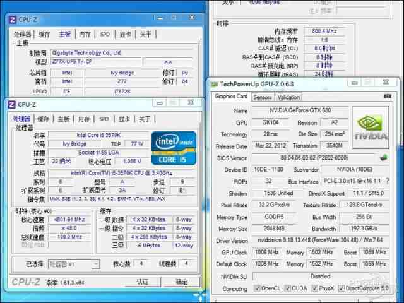Screen dimensions: 404x303
Task: Open the 缓存 tab in front CPU-Z
Action: click(x=43, y=119)
